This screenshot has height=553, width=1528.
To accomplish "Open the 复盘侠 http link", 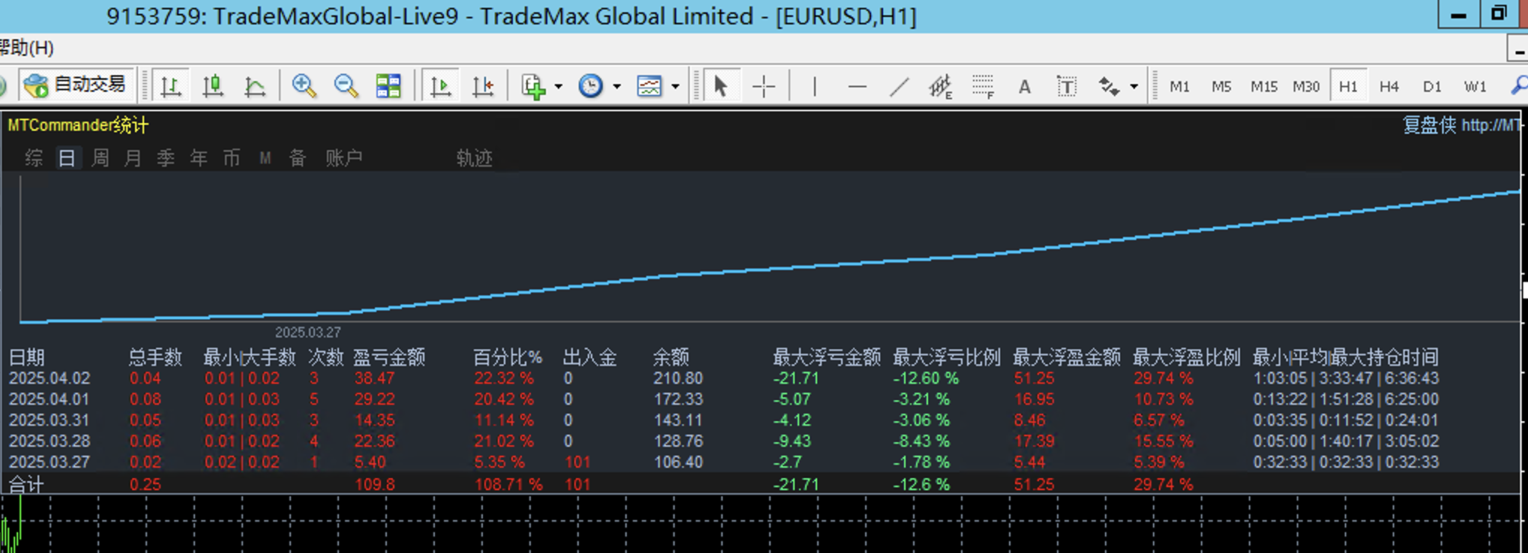I will [x=1462, y=125].
